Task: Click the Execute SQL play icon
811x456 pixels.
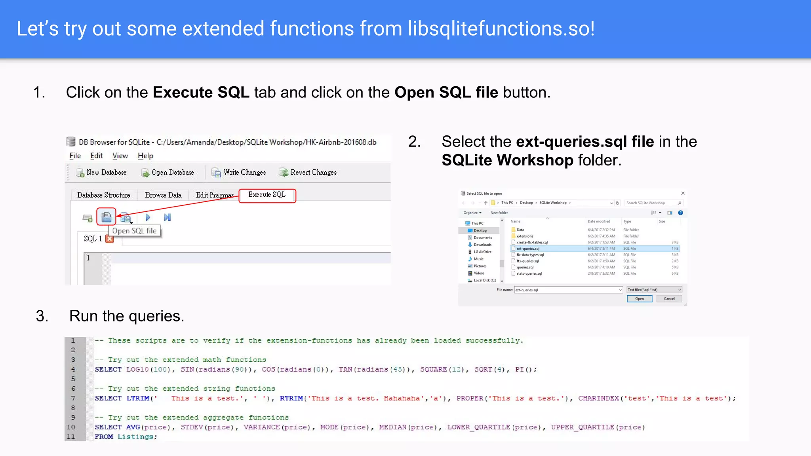Action: pyautogui.click(x=148, y=217)
